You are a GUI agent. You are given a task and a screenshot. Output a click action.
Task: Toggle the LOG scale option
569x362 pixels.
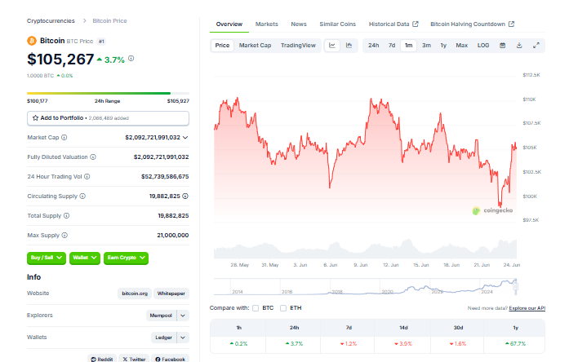(483, 46)
